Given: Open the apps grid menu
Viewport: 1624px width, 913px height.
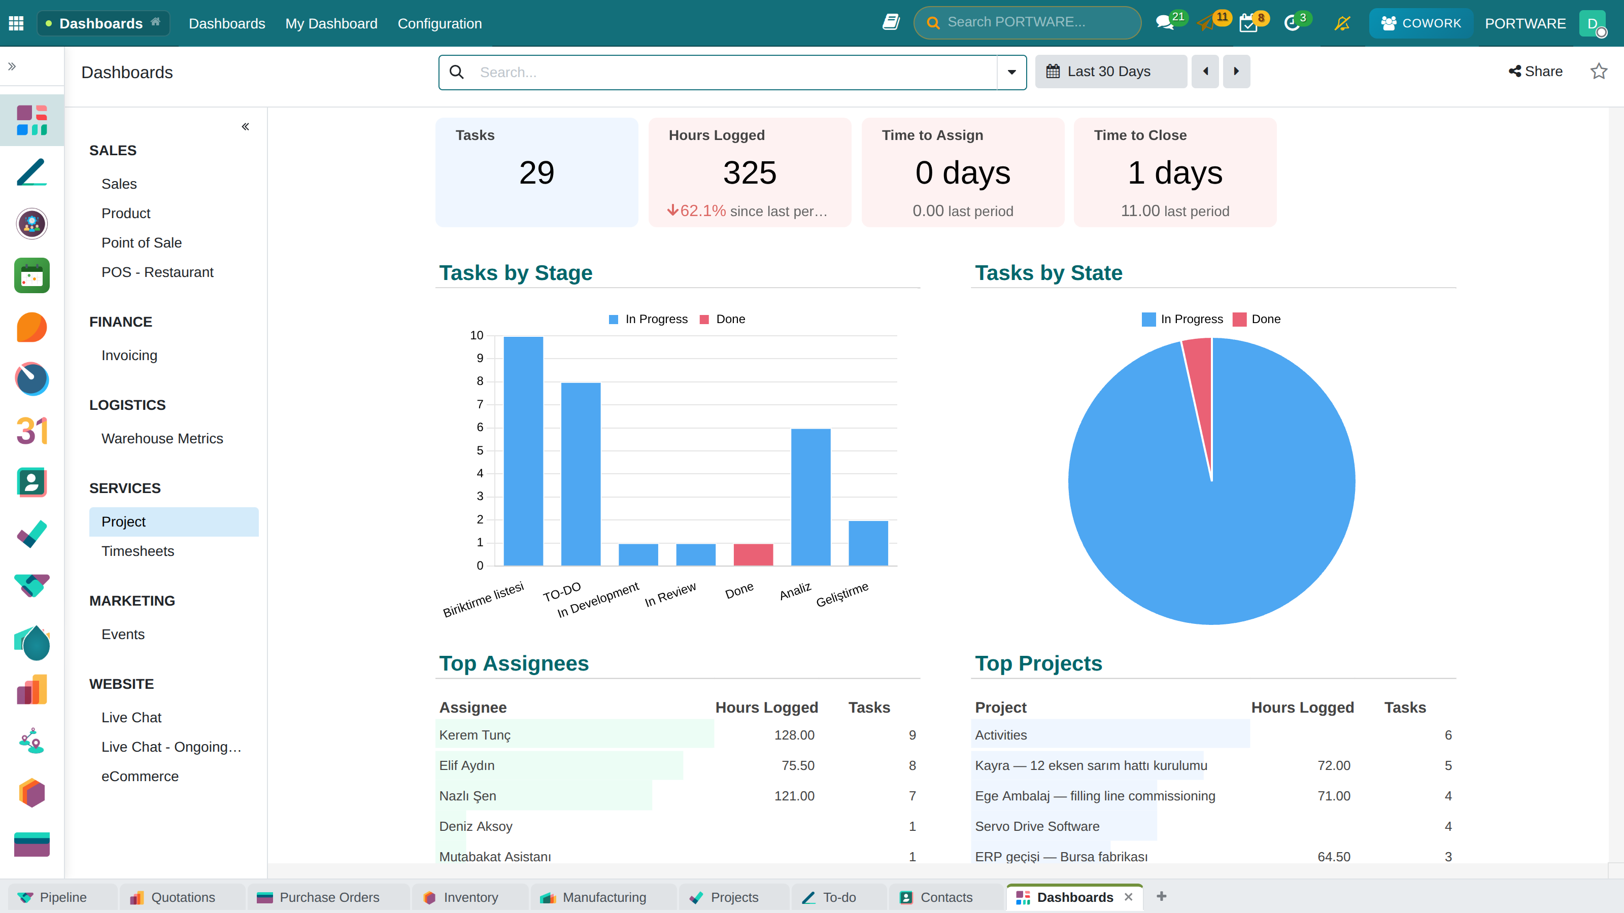Looking at the screenshot, I should click(x=16, y=23).
